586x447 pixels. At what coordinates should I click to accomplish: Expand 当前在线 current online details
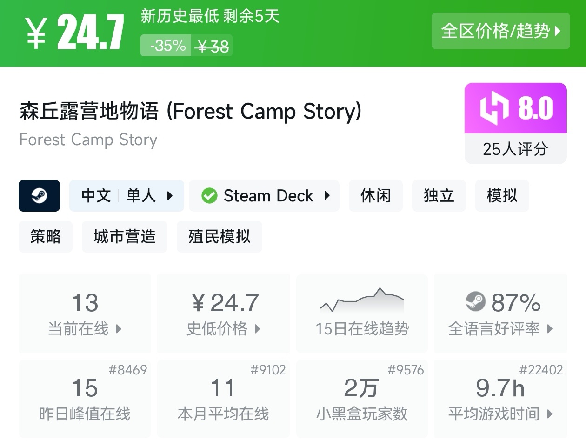[119, 329]
